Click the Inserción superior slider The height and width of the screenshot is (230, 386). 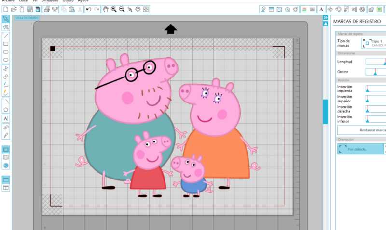tap(376, 99)
